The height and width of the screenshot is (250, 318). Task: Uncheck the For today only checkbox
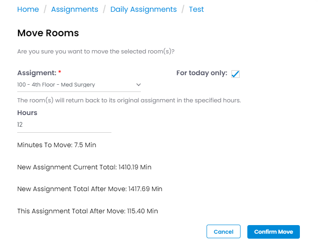(x=236, y=74)
